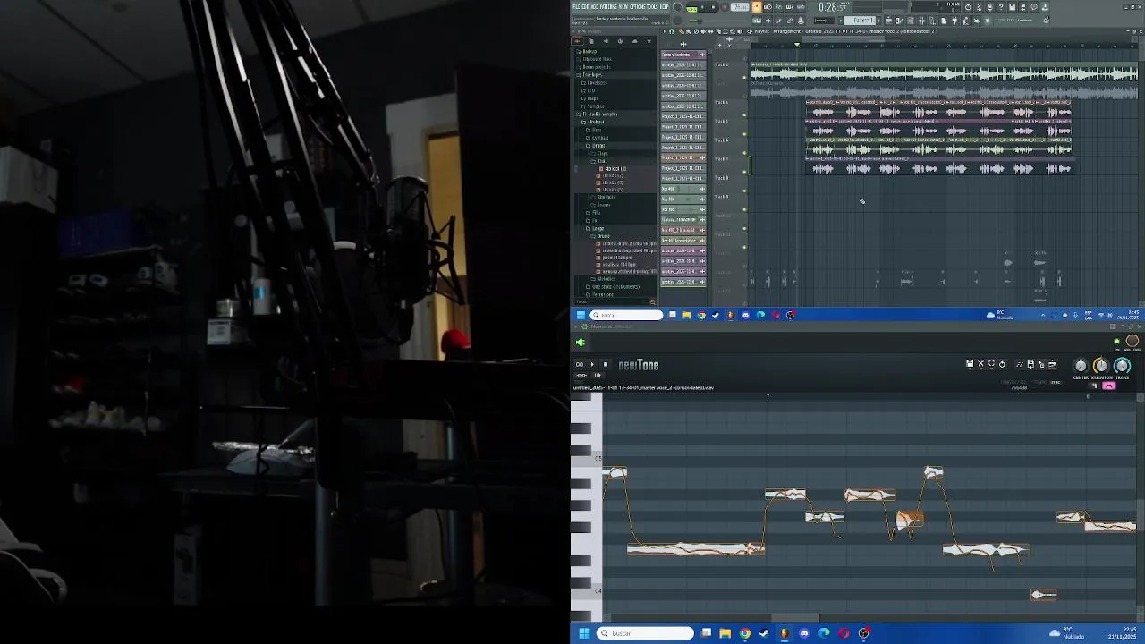Select the browser cloud library tab icon
1145x644 pixels.
coord(634,41)
